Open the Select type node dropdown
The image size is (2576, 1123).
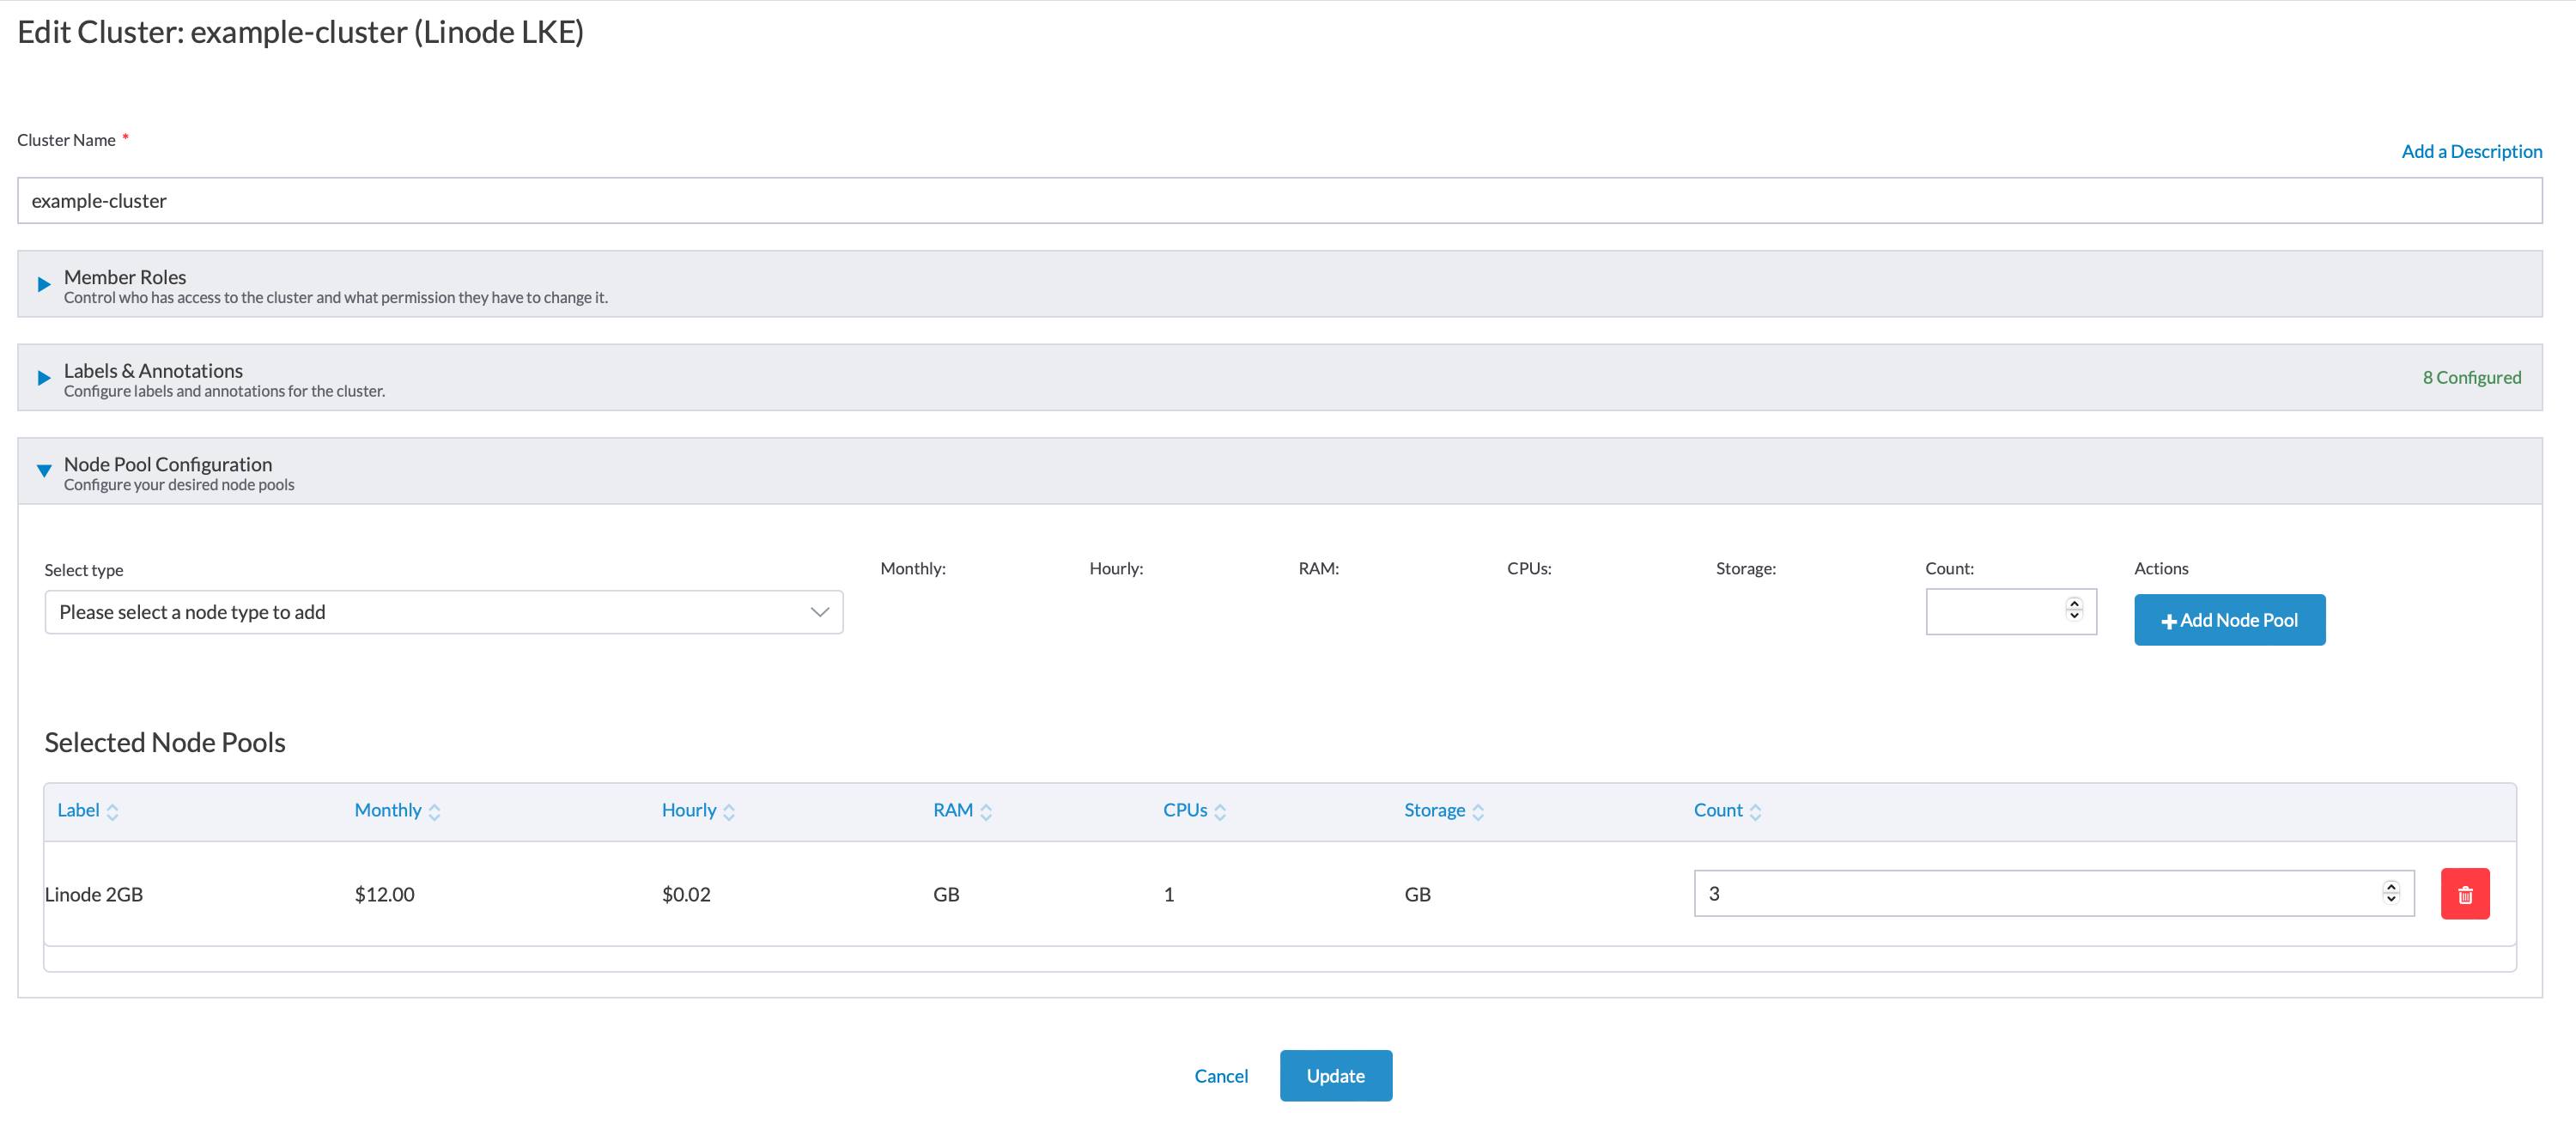tap(443, 612)
